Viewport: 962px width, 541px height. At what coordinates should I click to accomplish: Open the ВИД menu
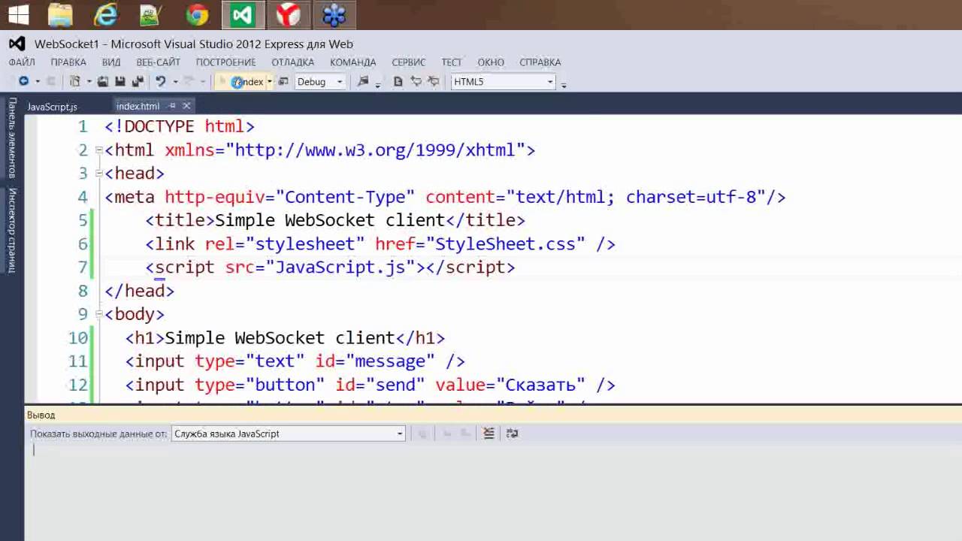pyautogui.click(x=111, y=62)
